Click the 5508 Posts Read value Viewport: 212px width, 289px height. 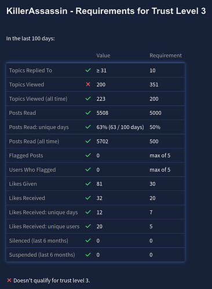(x=103, y=113)
